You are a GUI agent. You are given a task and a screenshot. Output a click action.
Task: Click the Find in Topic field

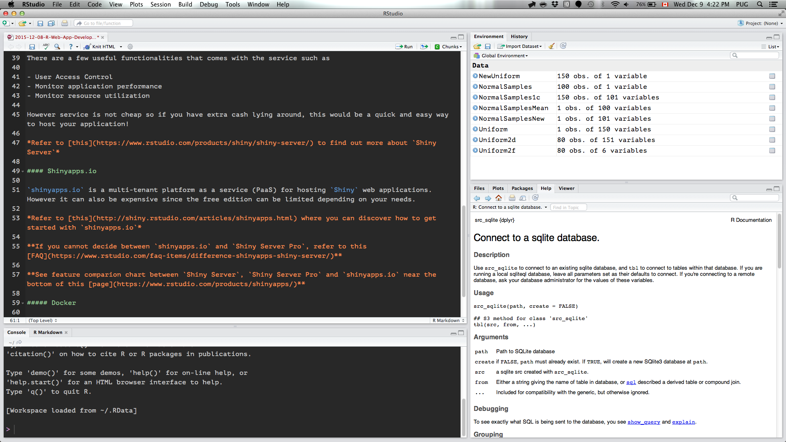pyautogui.click(x=568, y=207)
